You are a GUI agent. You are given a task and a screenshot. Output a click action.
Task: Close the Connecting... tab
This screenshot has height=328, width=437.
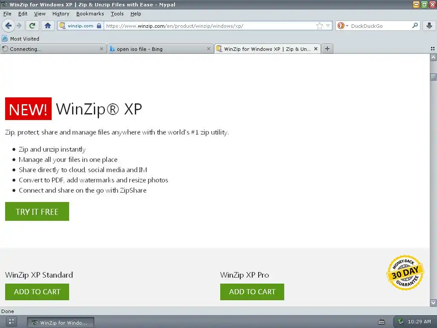click(x=102, y=49)
